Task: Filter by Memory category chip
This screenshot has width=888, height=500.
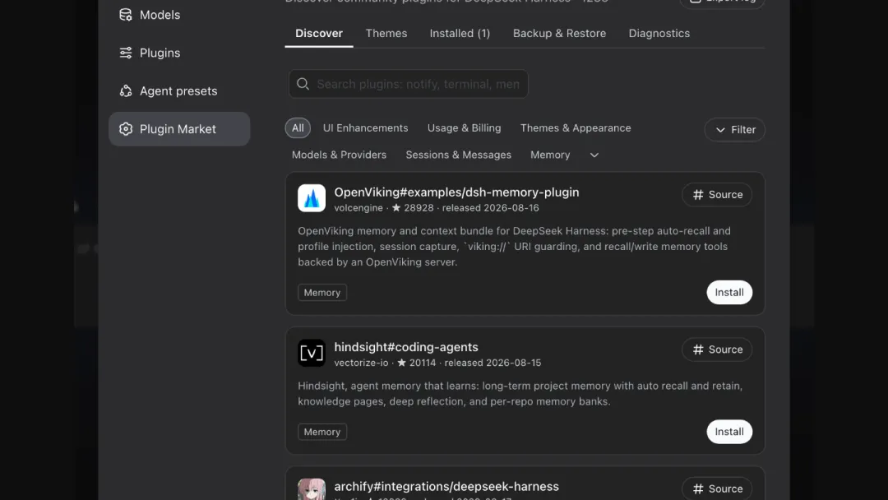Action: pos(550,155)
